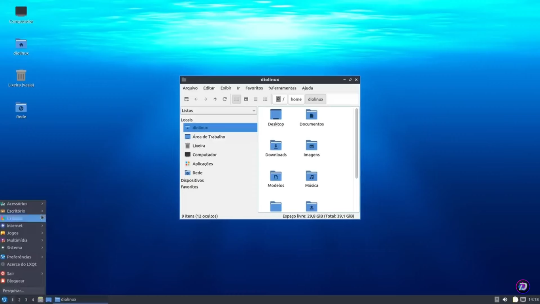Go up to the parent directory
Screen dimensions: 540x304
pyautogui.click(x=215, y=99)
